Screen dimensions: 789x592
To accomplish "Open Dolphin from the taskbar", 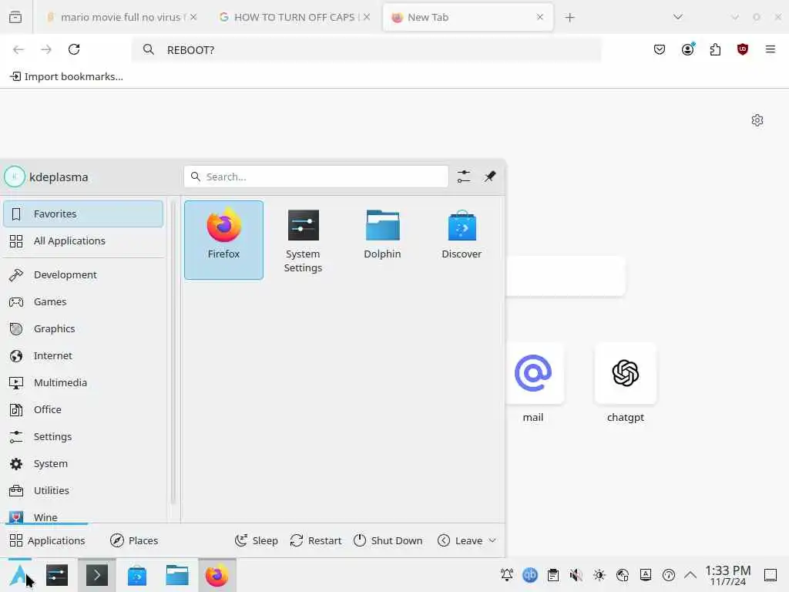I will pyautogui.click(x=177, y=575).
